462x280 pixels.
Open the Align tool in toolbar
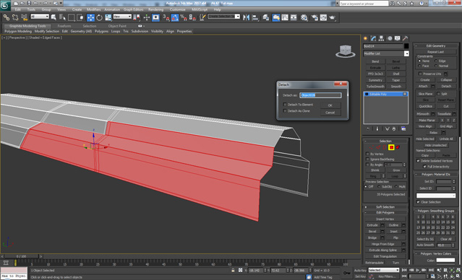point(255,17)
